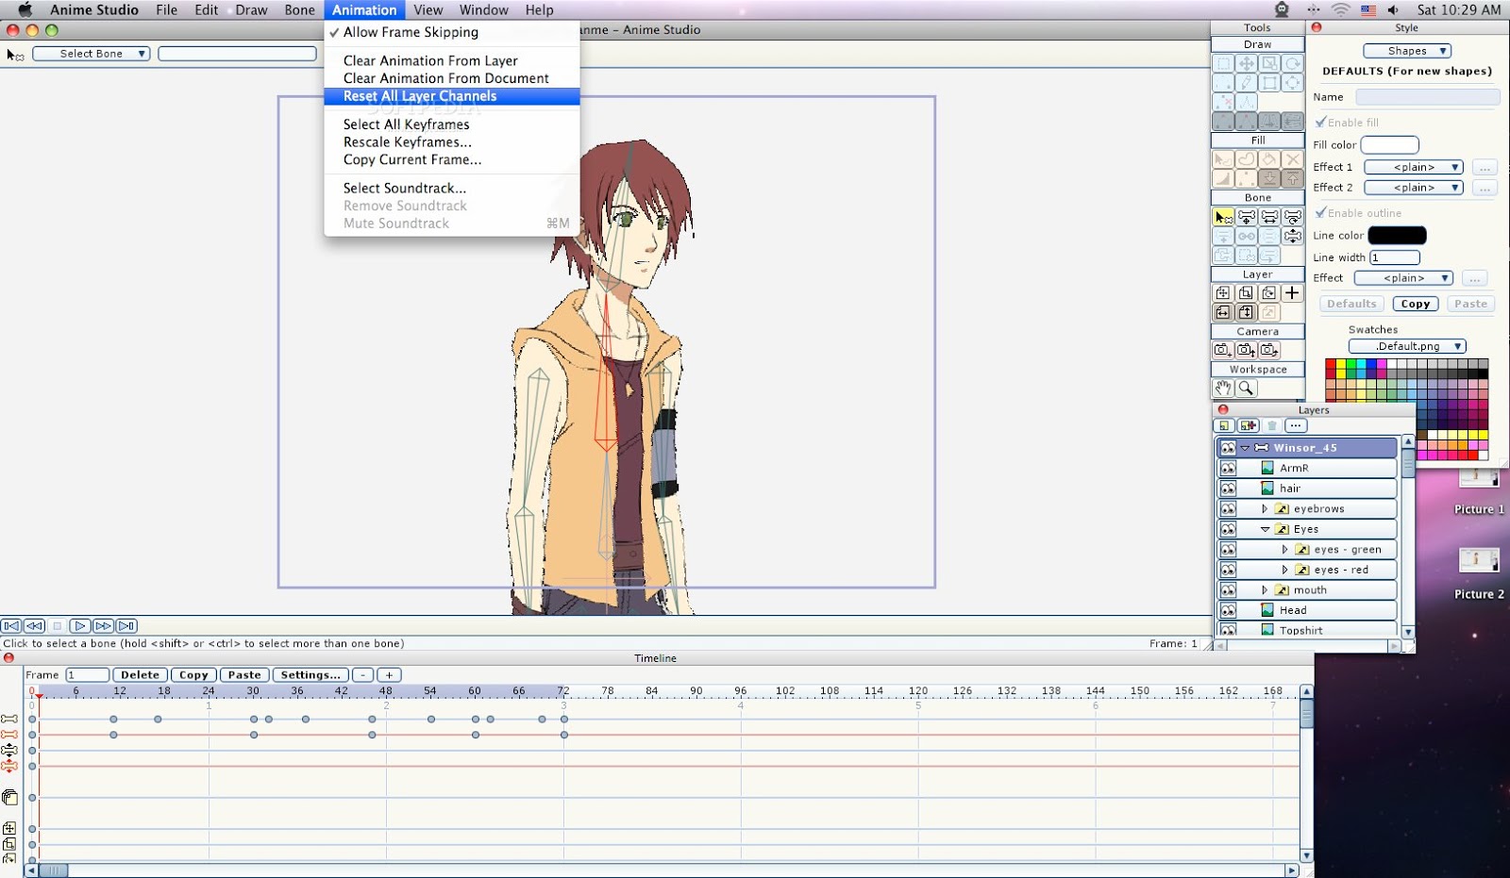Choose Reset All Layer Channels menu entry
Screen dimensions: 1510x878
tap(420, 96)
